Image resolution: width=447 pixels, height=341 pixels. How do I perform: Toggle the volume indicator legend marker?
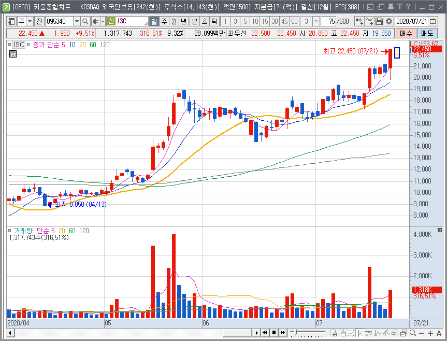(x=10, y=231)
